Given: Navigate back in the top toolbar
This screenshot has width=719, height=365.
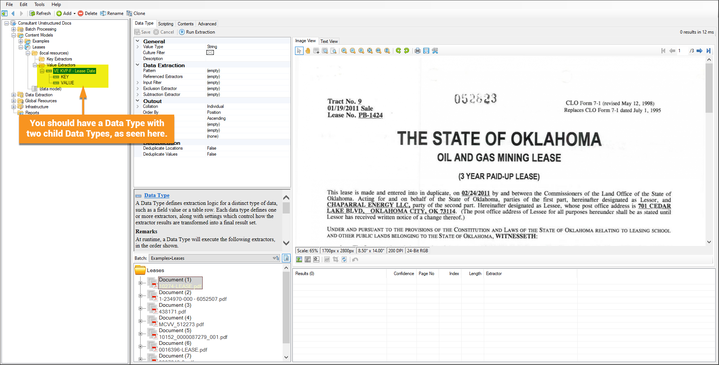Looking at the screenshot, I should 13,13.
